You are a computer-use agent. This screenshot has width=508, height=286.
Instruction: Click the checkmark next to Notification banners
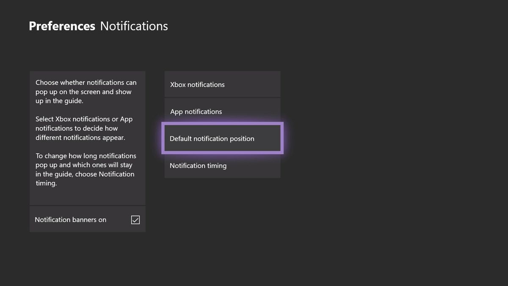point(135,219)
